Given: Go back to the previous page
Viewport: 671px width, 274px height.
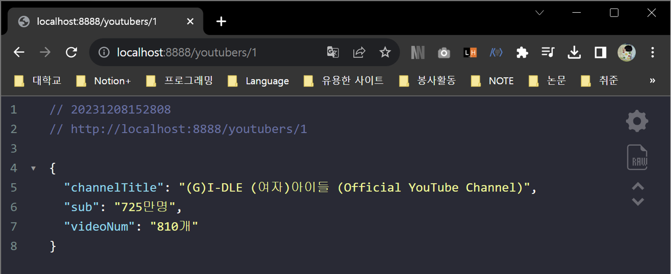Looking at the screenshot, I should (x=19, y=52).
